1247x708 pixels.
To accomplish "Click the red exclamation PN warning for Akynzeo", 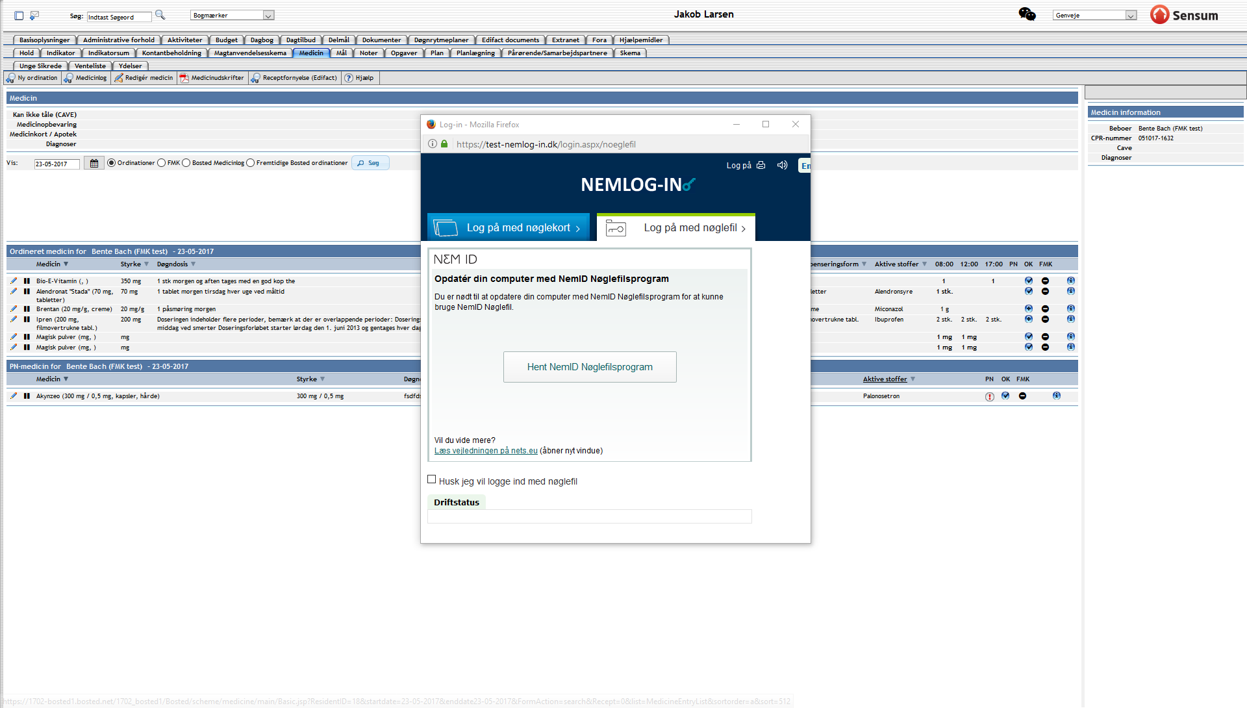I will [990, 397].
